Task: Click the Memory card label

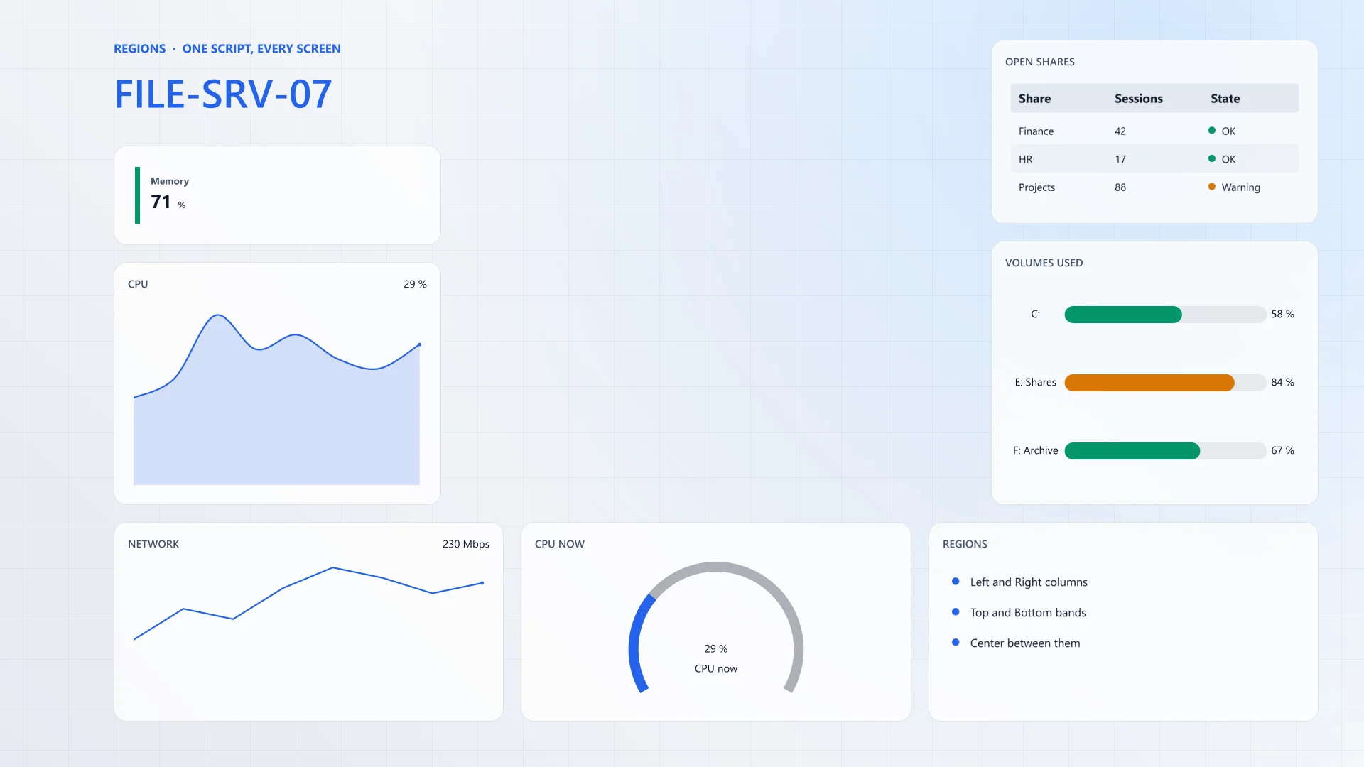Action: (x=170, y=181)
